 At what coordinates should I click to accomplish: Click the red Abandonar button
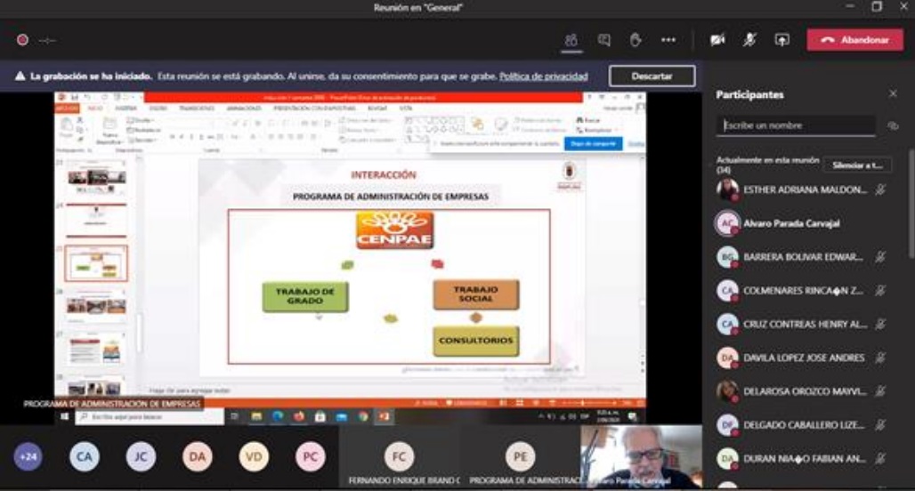(x=854, y=40)
